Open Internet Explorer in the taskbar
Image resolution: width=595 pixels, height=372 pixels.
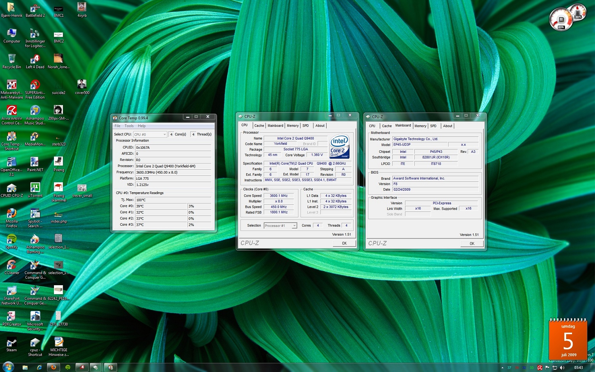tap(39, 367)
